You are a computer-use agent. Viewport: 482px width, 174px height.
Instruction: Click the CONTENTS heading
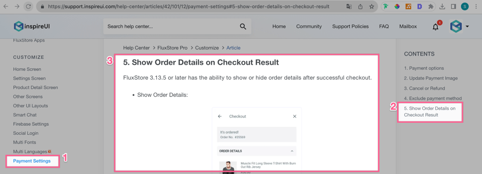pyautogui.click(x=419, y=54)
